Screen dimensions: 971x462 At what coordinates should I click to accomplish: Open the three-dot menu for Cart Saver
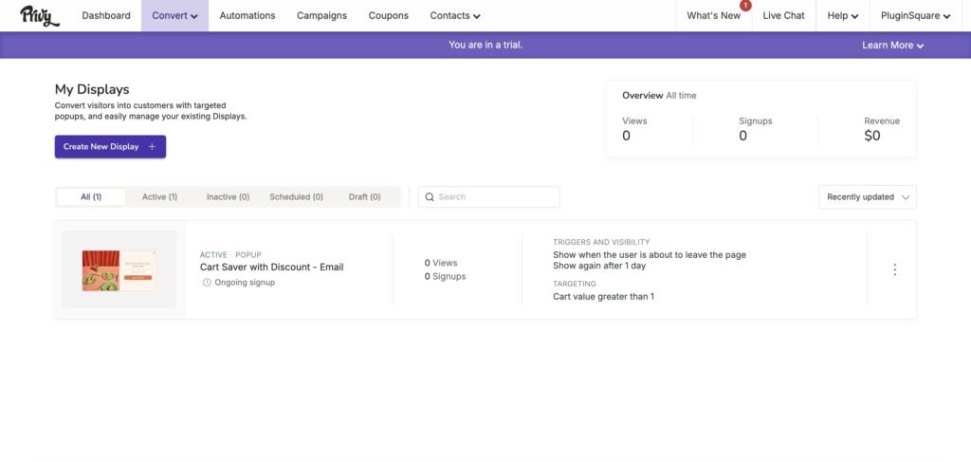pyautogui.click(x=894, y=269)
